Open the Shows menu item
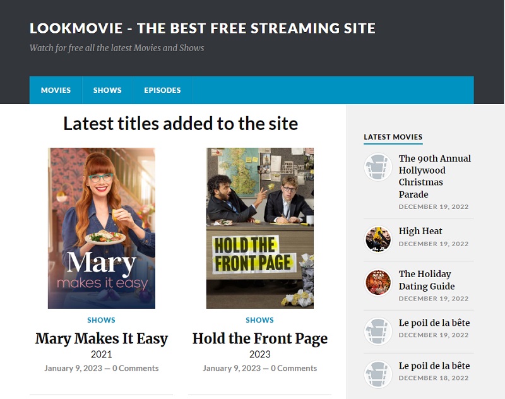The width and height of the screenshot is (505, 399). (107, 90)
